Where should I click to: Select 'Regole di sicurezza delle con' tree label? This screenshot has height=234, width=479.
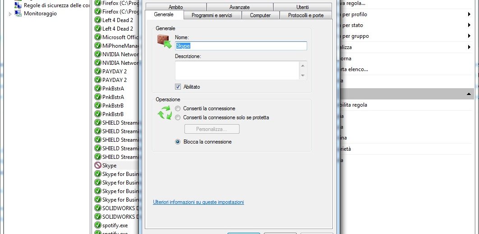(x=56, y=5)
